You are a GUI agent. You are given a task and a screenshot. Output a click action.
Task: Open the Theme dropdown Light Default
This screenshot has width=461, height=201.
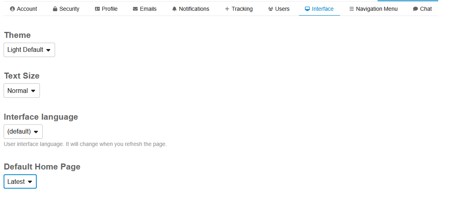point(29,50)
